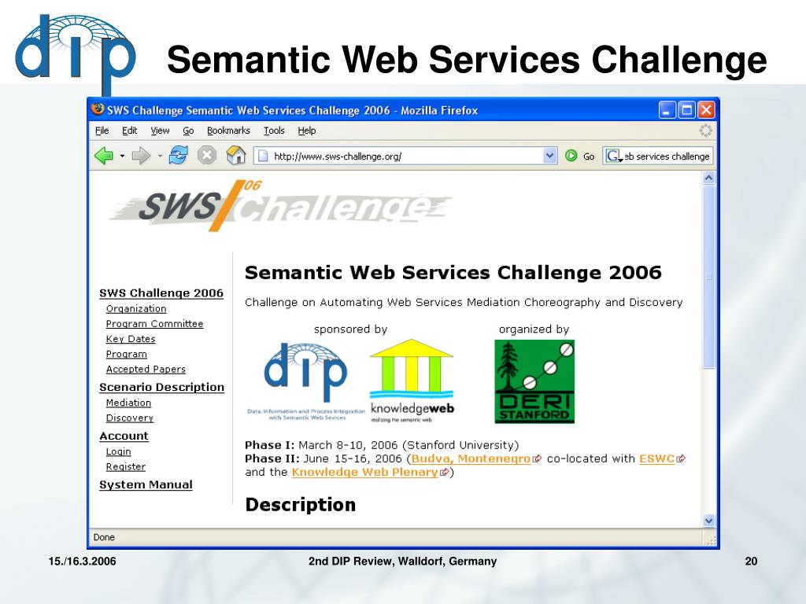Minimize the Firefox window
Image resolution: width=806 pixels, height=604 pixels.
pyautogui.click(x=667, y=110)
